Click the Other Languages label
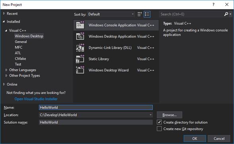This screenshot has height=144, width=234. click(23, 70)
